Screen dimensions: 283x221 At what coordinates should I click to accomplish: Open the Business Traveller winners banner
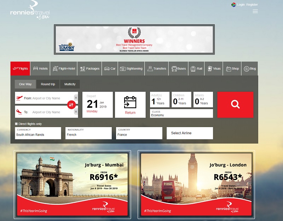[x=134, y=39]
